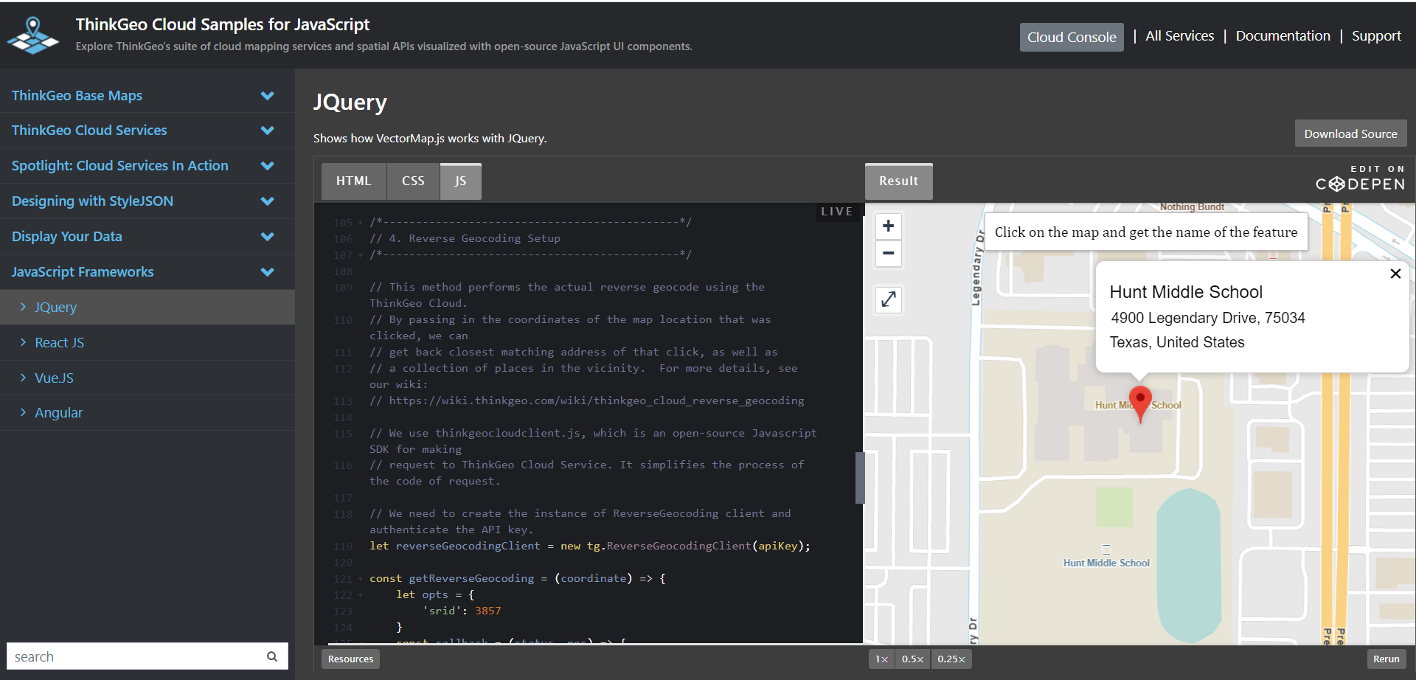Click '4900 Legendary Drive, 75034' address text
Screen dimensions: 1416x680
[1208, 318]
